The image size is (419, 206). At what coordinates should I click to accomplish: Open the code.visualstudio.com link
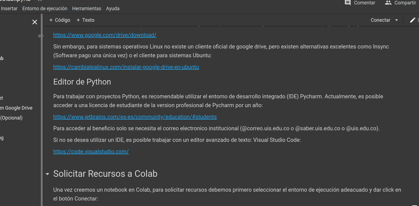[x=91, y=151]
